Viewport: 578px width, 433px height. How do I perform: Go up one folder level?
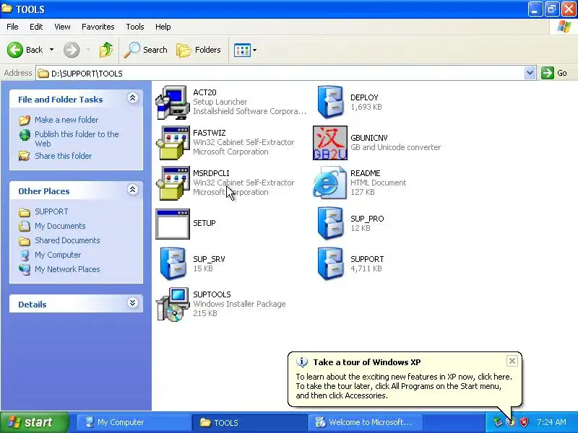coord(106,50)
